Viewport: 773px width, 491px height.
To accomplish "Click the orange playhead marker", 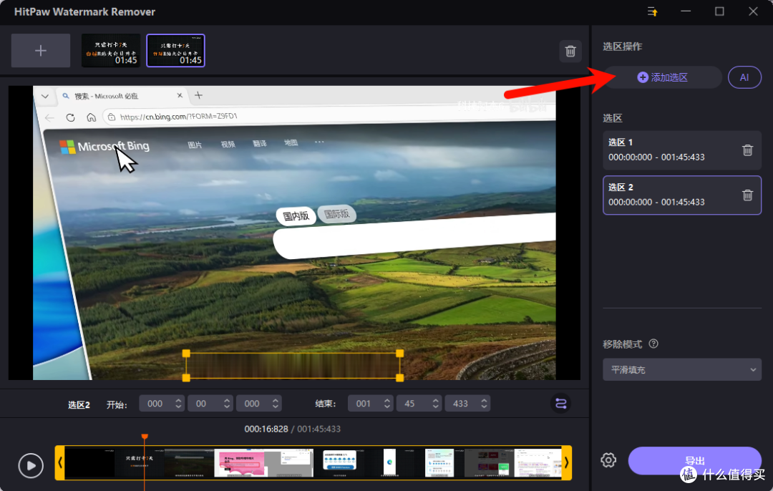I will [145, 437].
